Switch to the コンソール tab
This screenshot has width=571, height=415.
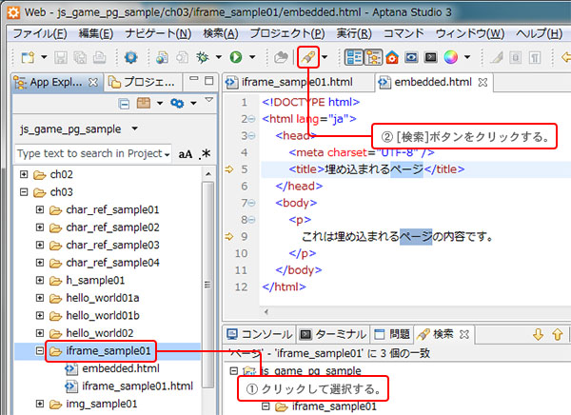(259, 334)
